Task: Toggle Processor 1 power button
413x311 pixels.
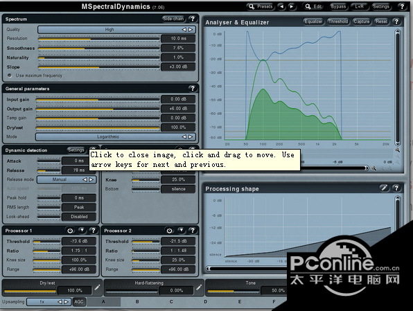Action: (70, 231)
